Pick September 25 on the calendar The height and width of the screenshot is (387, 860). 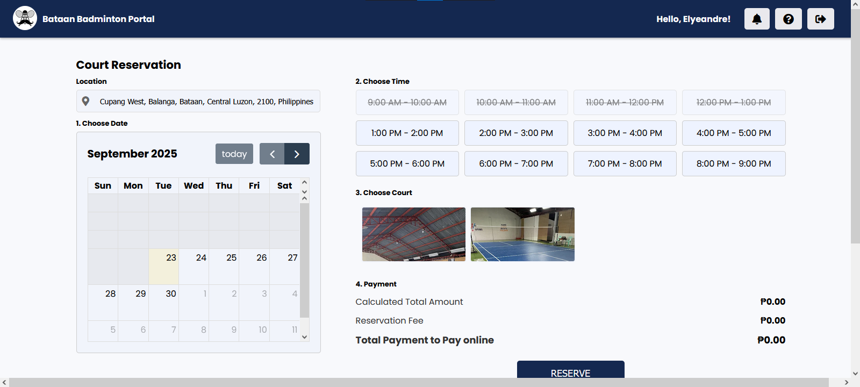point(224,267)
